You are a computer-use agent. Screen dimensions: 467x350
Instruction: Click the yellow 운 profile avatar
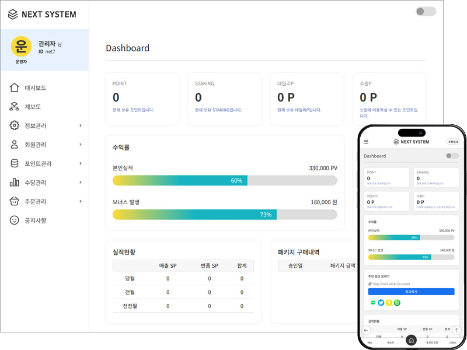(x=22, y=46)
